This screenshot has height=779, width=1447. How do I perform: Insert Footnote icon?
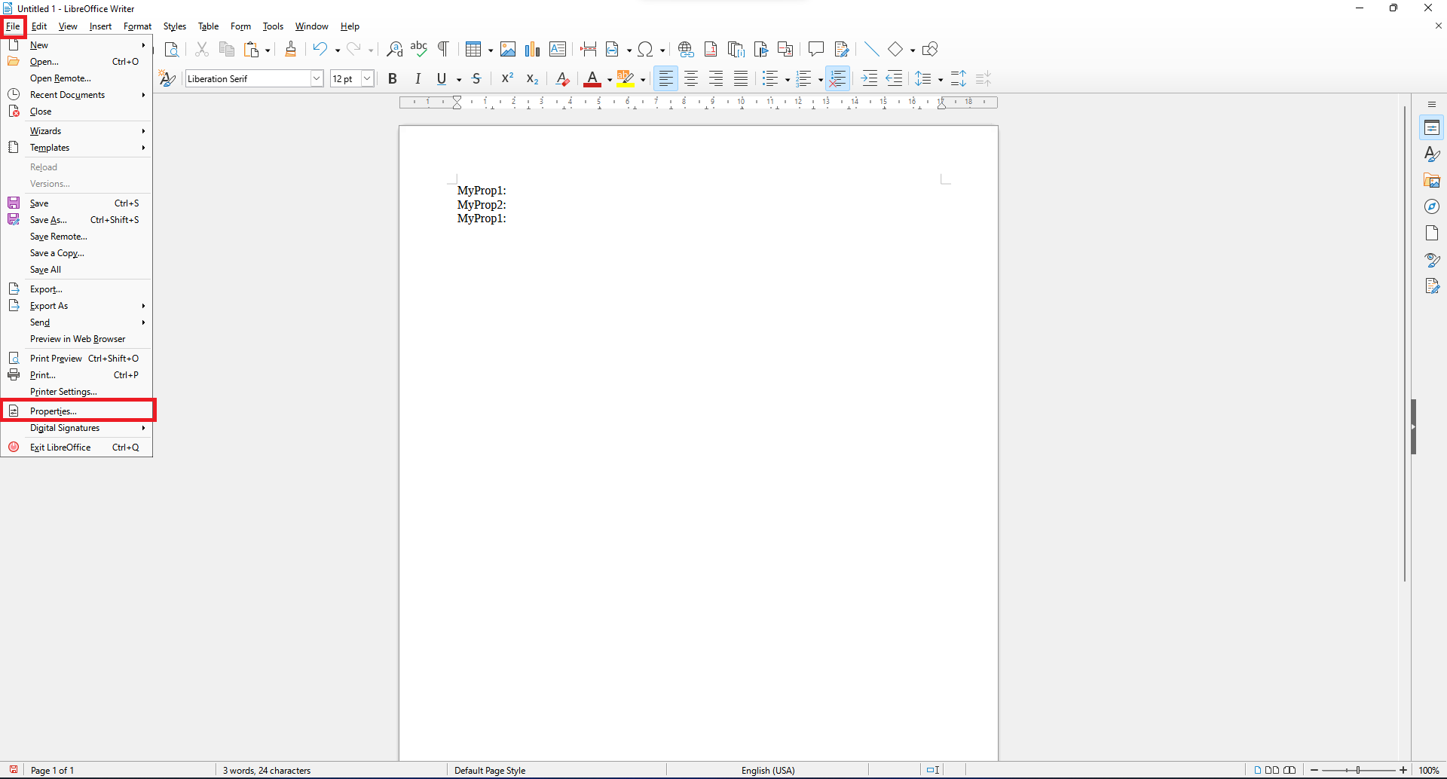point(711,50)
